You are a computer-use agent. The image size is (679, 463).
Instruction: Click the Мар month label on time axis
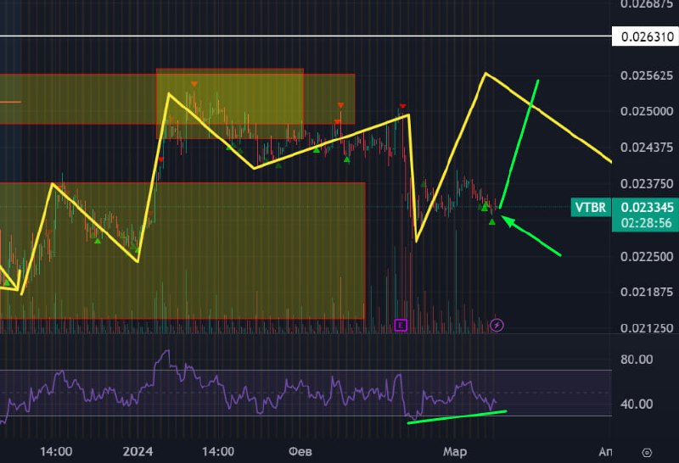455,452
